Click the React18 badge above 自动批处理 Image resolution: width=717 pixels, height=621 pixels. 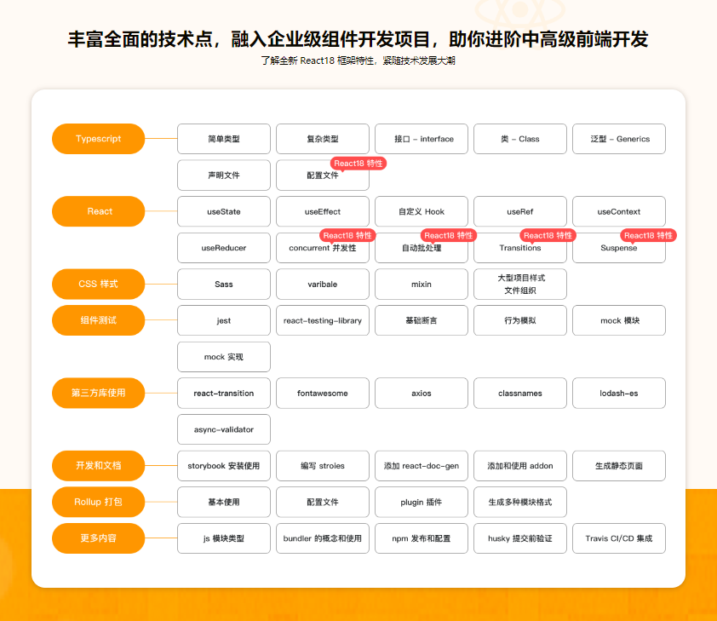449,236
